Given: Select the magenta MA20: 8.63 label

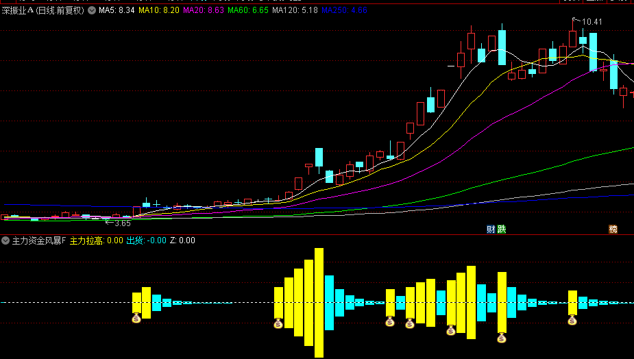Looking at the screenshot, I should (204, 10).
